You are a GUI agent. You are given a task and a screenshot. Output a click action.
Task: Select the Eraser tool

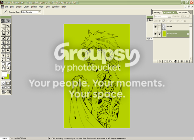click(3, 46)
